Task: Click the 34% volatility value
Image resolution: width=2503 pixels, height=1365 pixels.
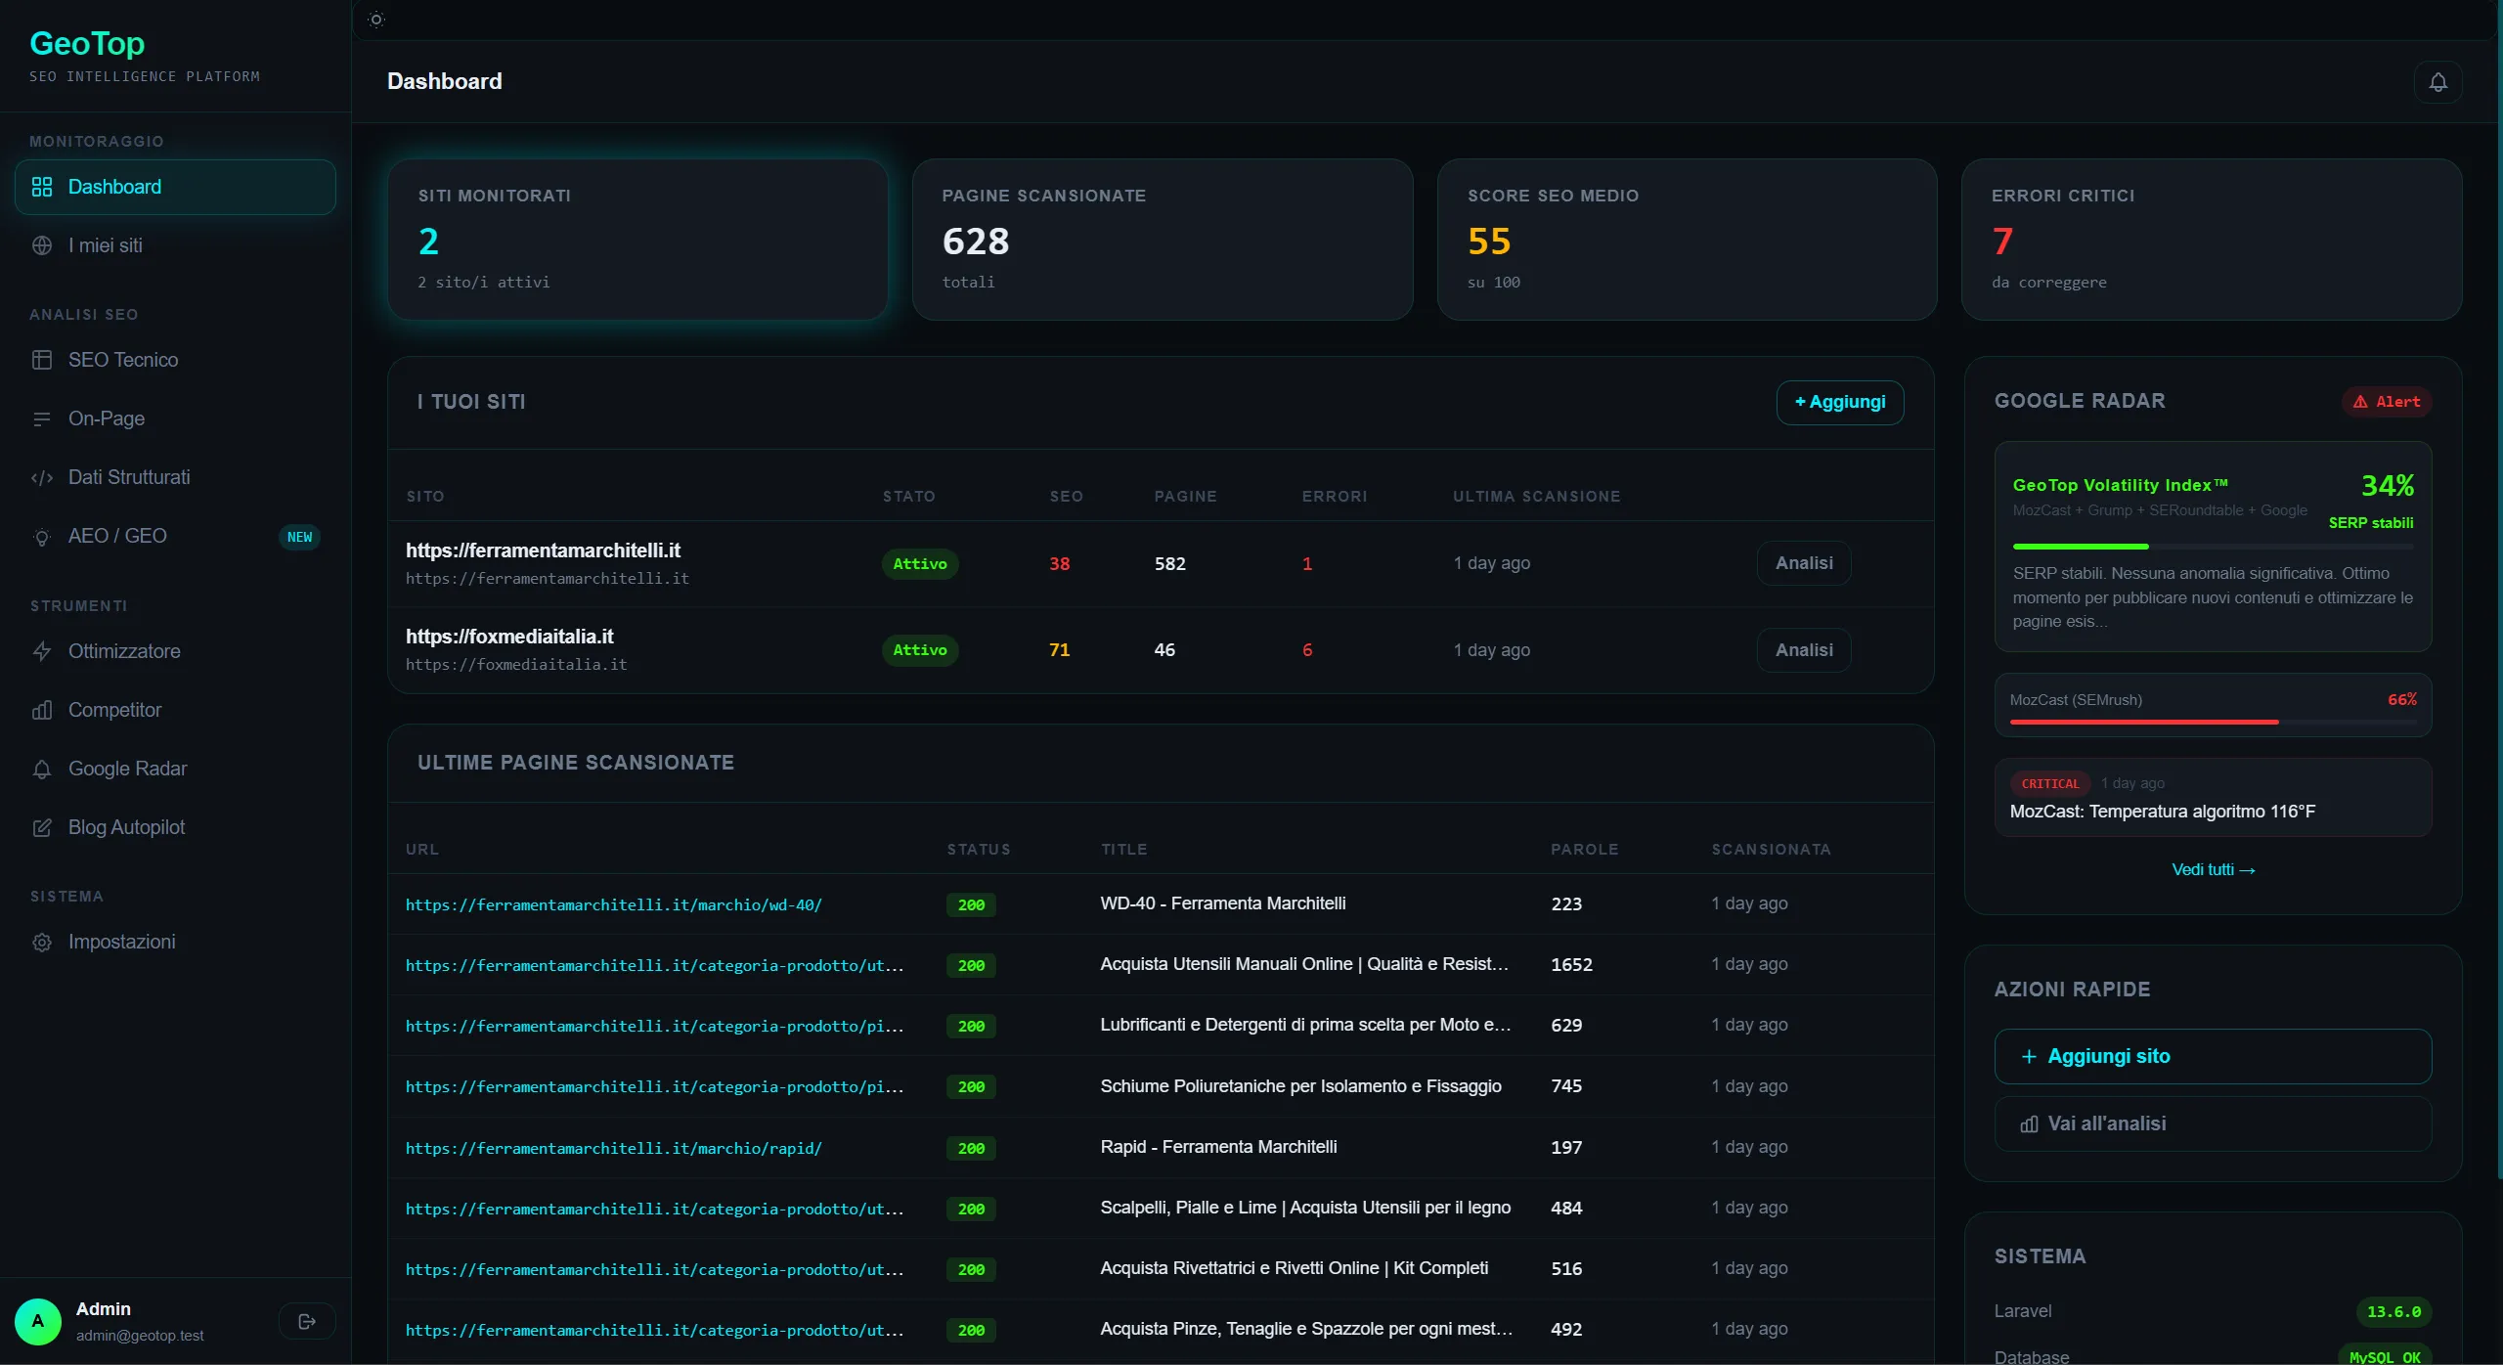Action: [x=2388, y=486]
